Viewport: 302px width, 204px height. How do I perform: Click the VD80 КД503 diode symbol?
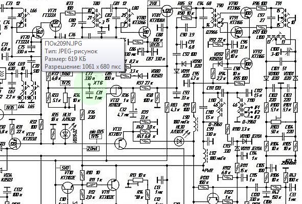click(x=140, y=76)
